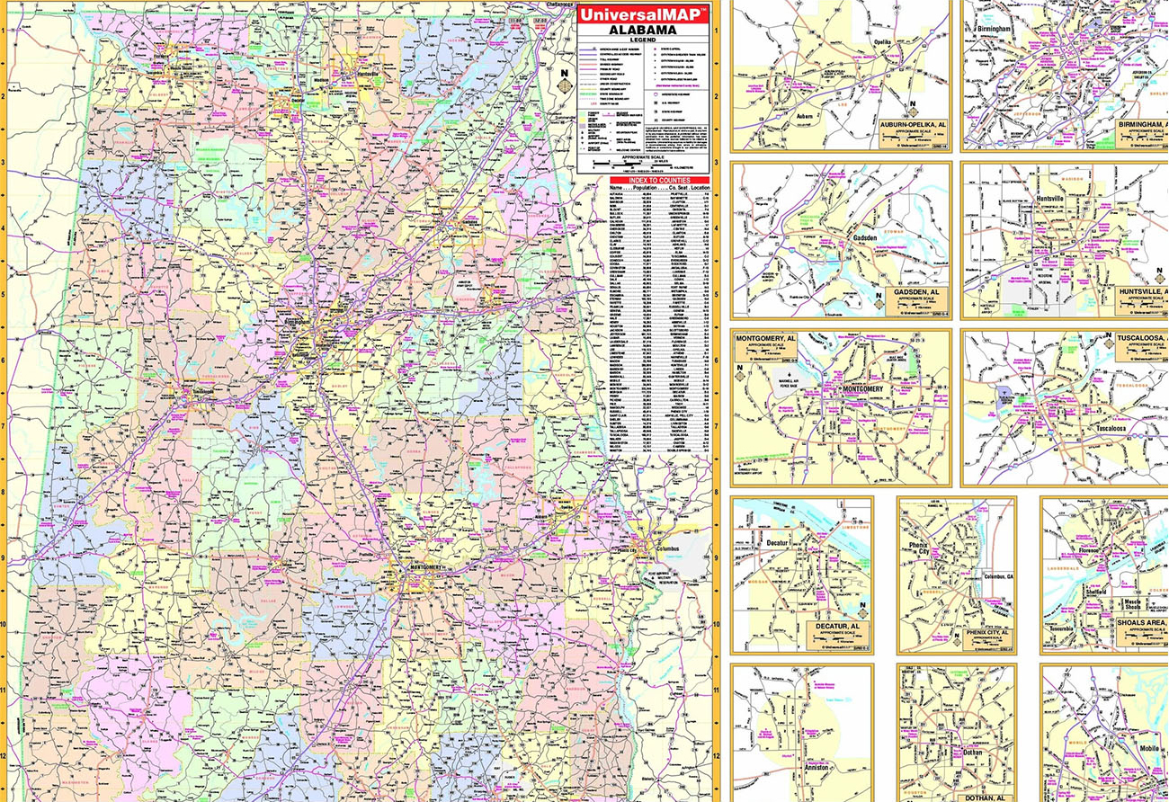Click the compass rose beside the Alabama legend
Screen dimensions: 1169x802
click(x=564, y=84)
